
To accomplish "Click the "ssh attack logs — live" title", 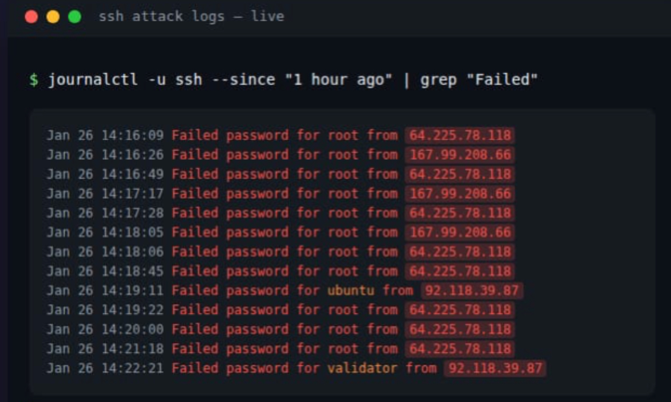I will pyautogui.click(x=191, y=16).
